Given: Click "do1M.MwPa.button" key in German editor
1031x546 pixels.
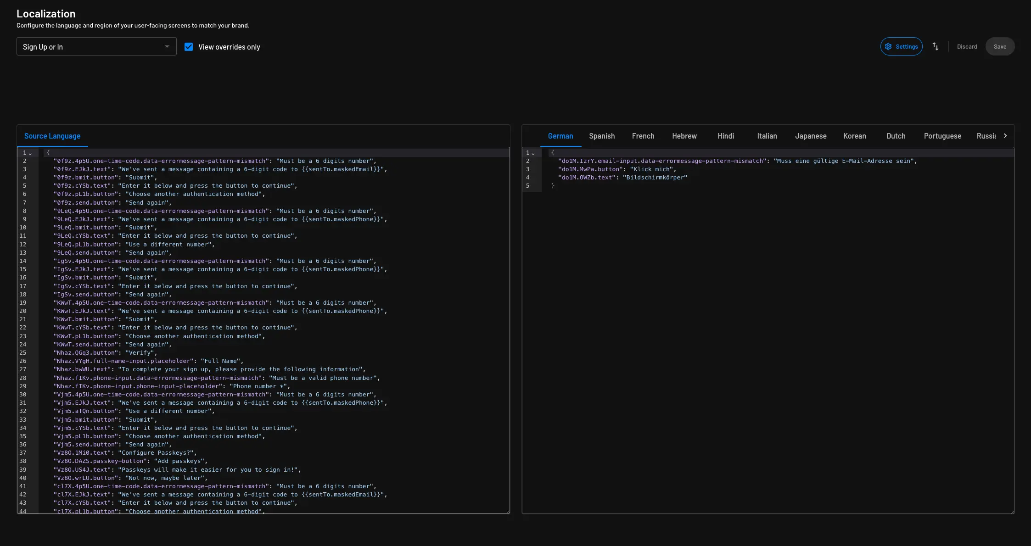Looking at the screenshot, I should click(x=590, y=169).
